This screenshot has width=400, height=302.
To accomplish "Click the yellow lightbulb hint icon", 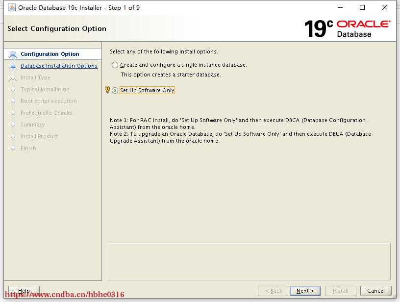I will [x=107, y=90].
